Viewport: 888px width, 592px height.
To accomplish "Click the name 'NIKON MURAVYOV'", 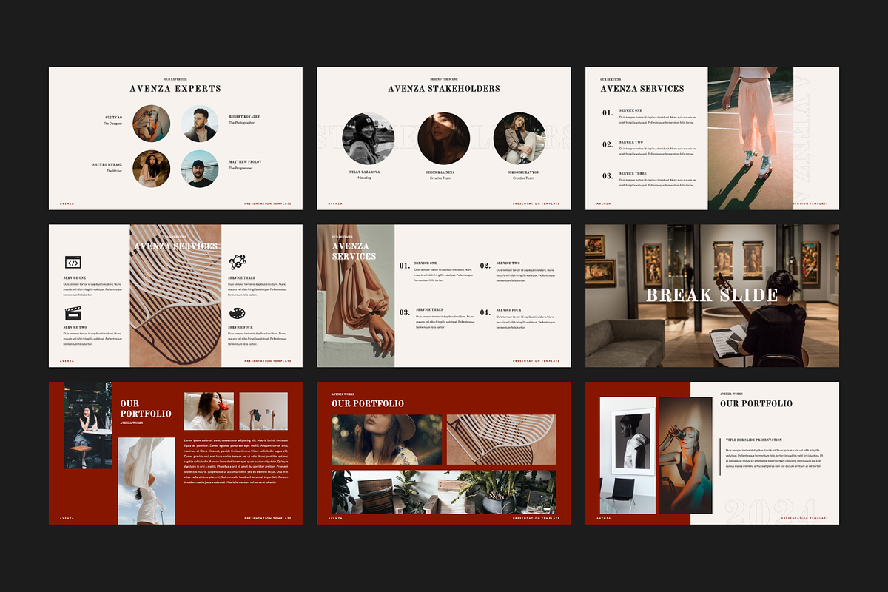I will [523, 172].
